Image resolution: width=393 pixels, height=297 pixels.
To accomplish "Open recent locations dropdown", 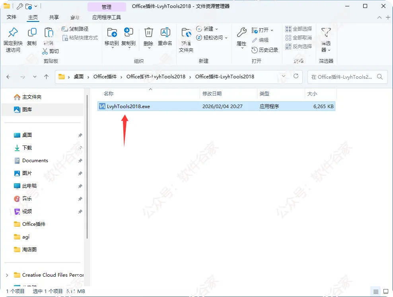I will (x=35, y=77).
